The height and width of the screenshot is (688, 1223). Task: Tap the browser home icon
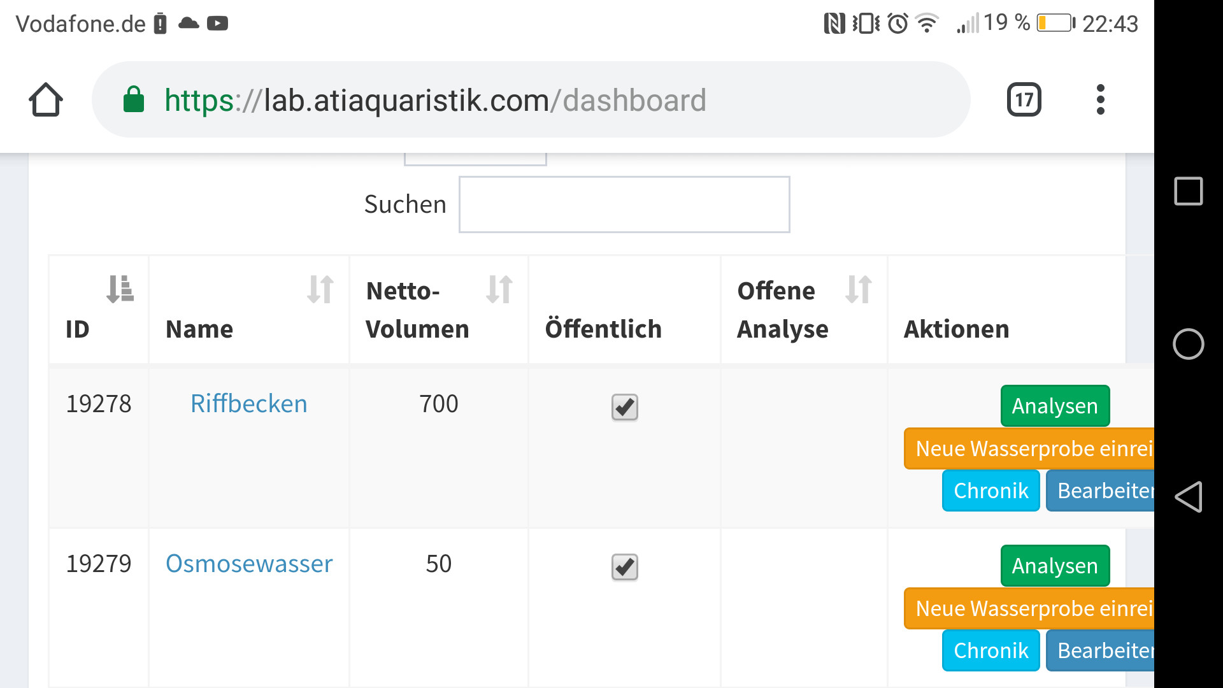[46, 100]
